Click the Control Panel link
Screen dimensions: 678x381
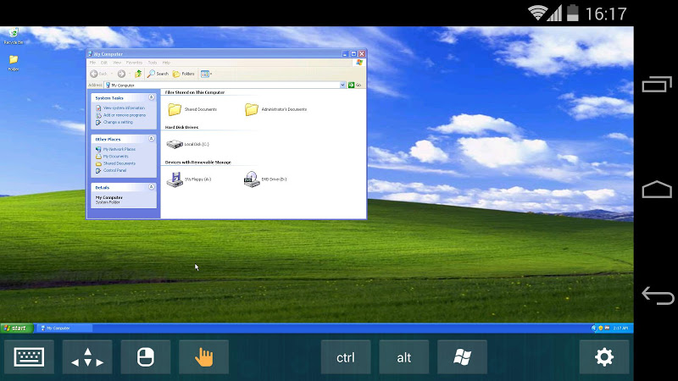tap(114, 170)
